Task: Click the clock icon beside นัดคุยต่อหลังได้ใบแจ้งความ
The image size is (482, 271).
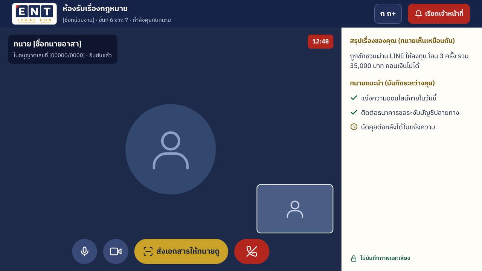Action: click(354, 127)
